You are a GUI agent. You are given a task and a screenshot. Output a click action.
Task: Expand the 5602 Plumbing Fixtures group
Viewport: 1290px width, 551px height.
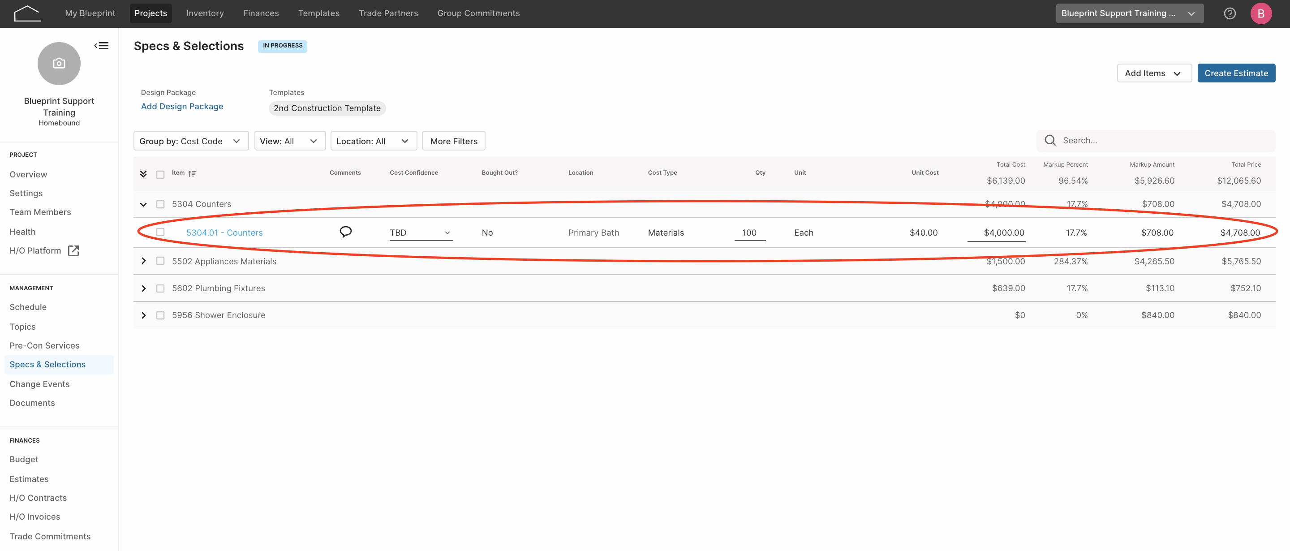pos(143,288)
